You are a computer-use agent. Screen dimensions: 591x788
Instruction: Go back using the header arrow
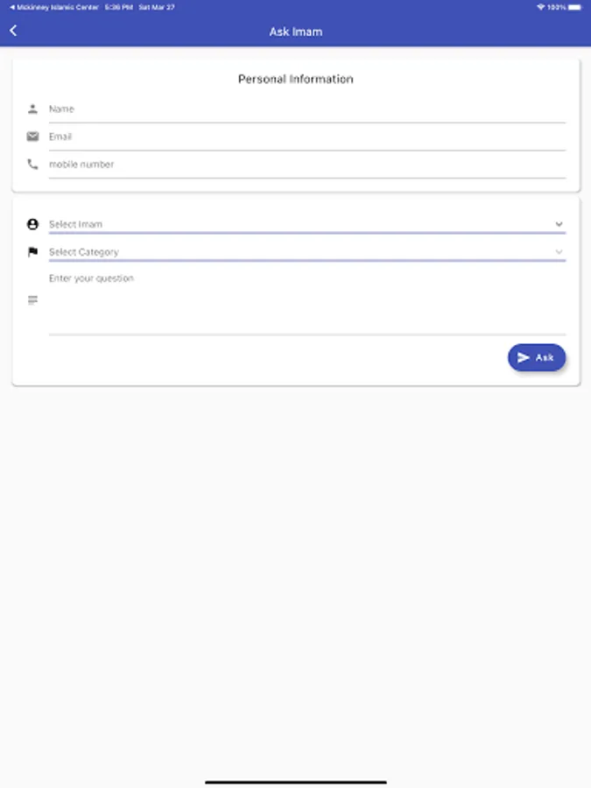[13, 32]
